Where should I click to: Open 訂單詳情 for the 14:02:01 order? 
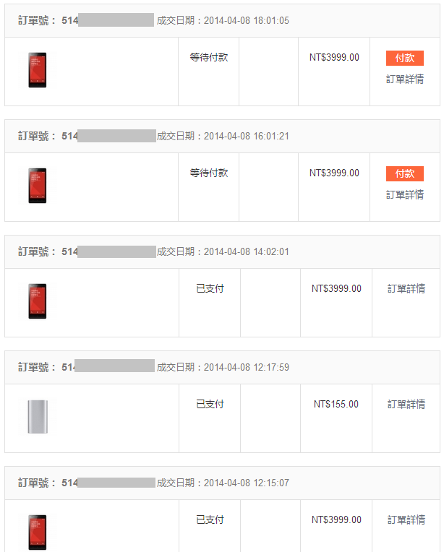[x=406, y=289]
